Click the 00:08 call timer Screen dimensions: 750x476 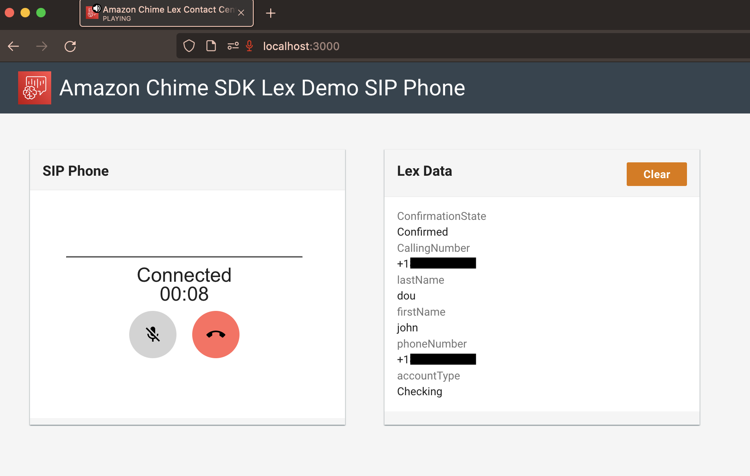click(184, 294)
